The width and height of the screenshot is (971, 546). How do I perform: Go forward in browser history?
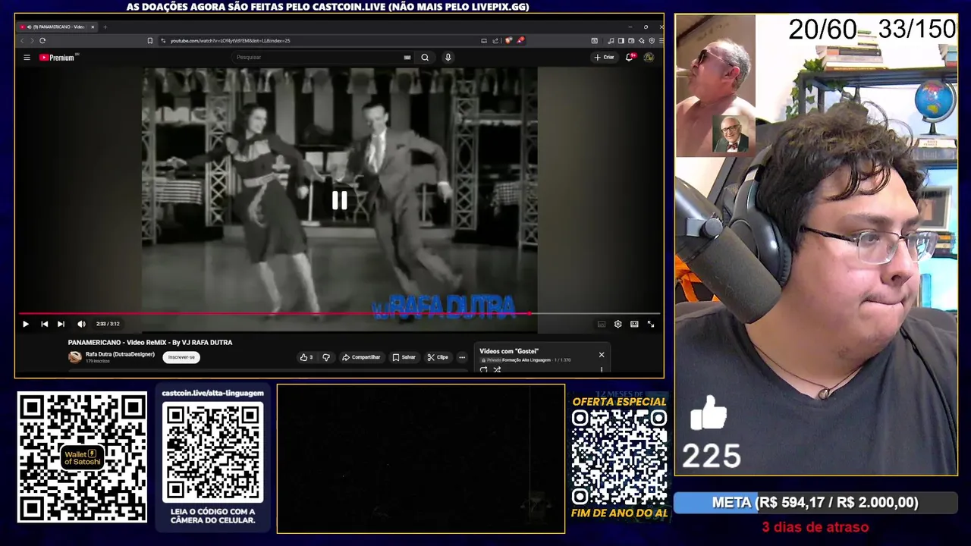31,41
